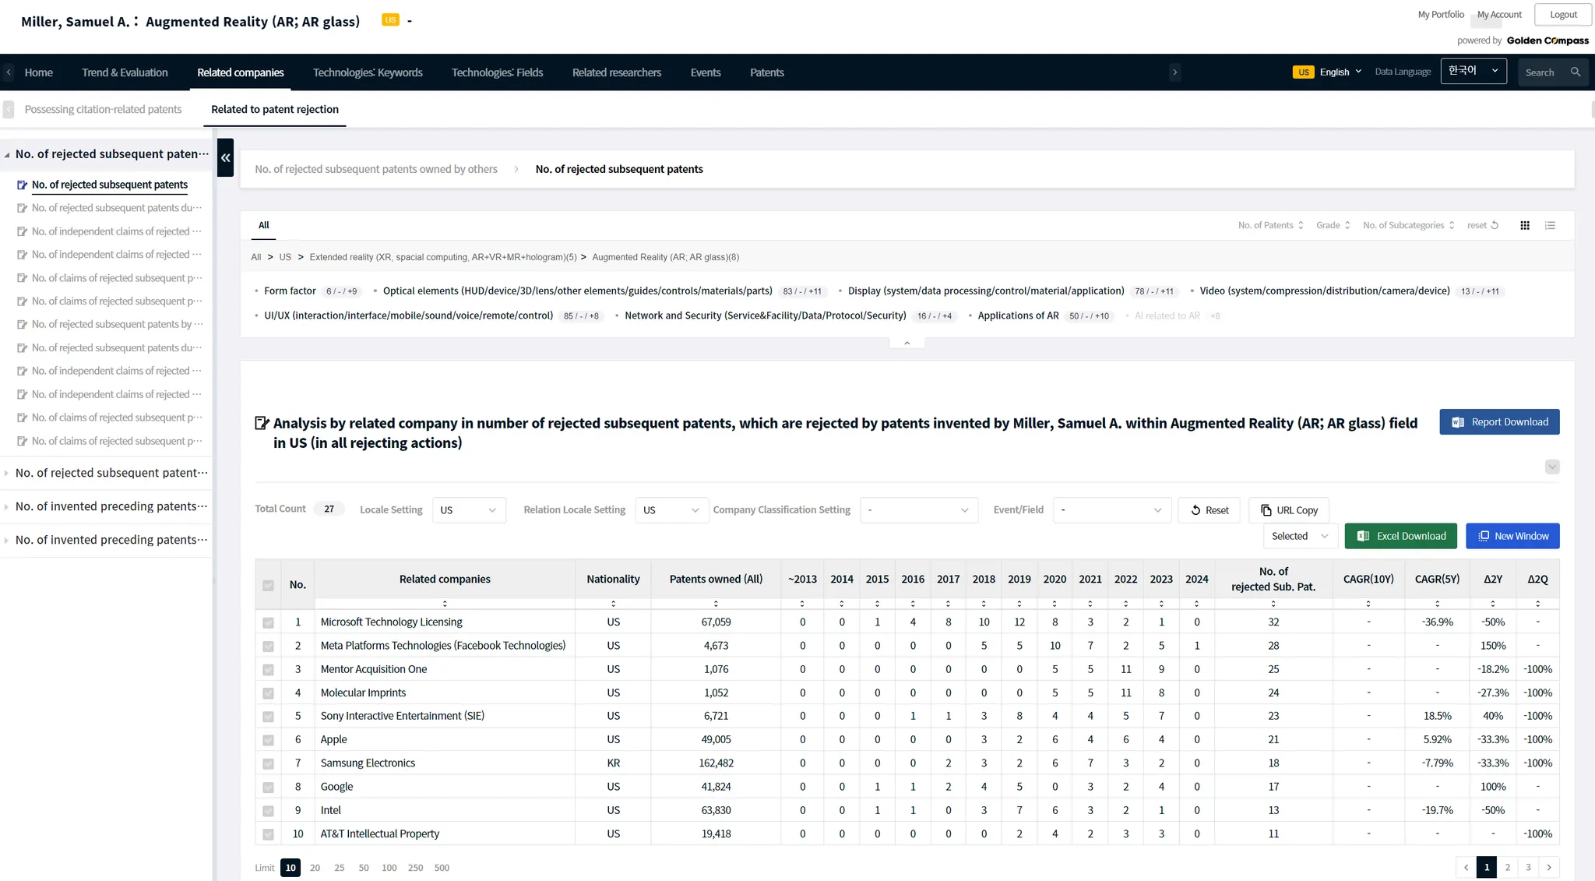Switch to grid view icon
1595x881 pixels.
click(1524, 226)
